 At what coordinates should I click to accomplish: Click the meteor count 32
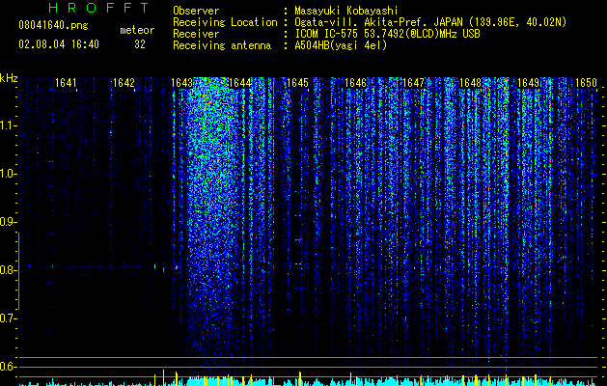140,44
